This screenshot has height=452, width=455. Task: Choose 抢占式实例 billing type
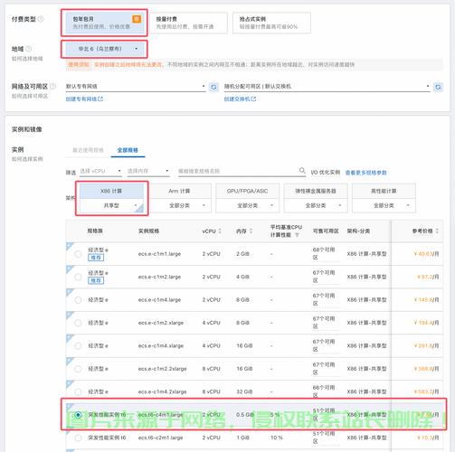click(271, 23)
